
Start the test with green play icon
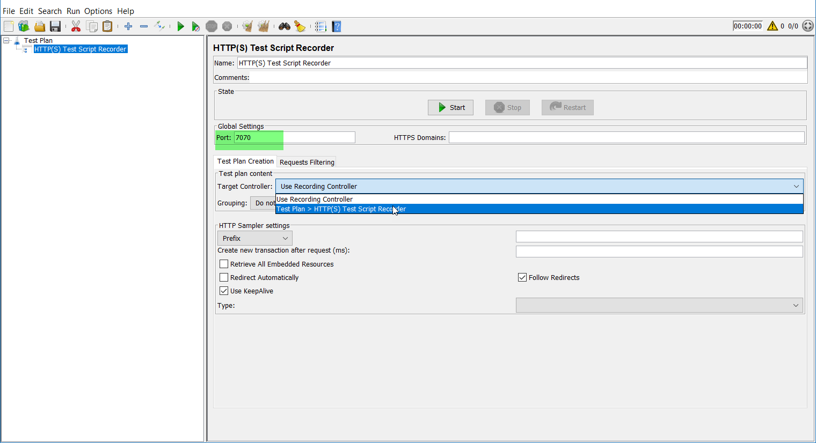(180, 26)
